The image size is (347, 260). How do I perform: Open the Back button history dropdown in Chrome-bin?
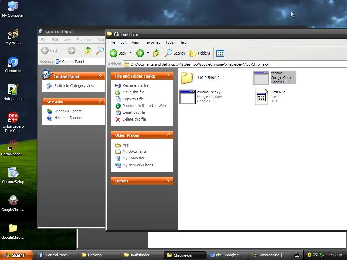click(130, 53)
